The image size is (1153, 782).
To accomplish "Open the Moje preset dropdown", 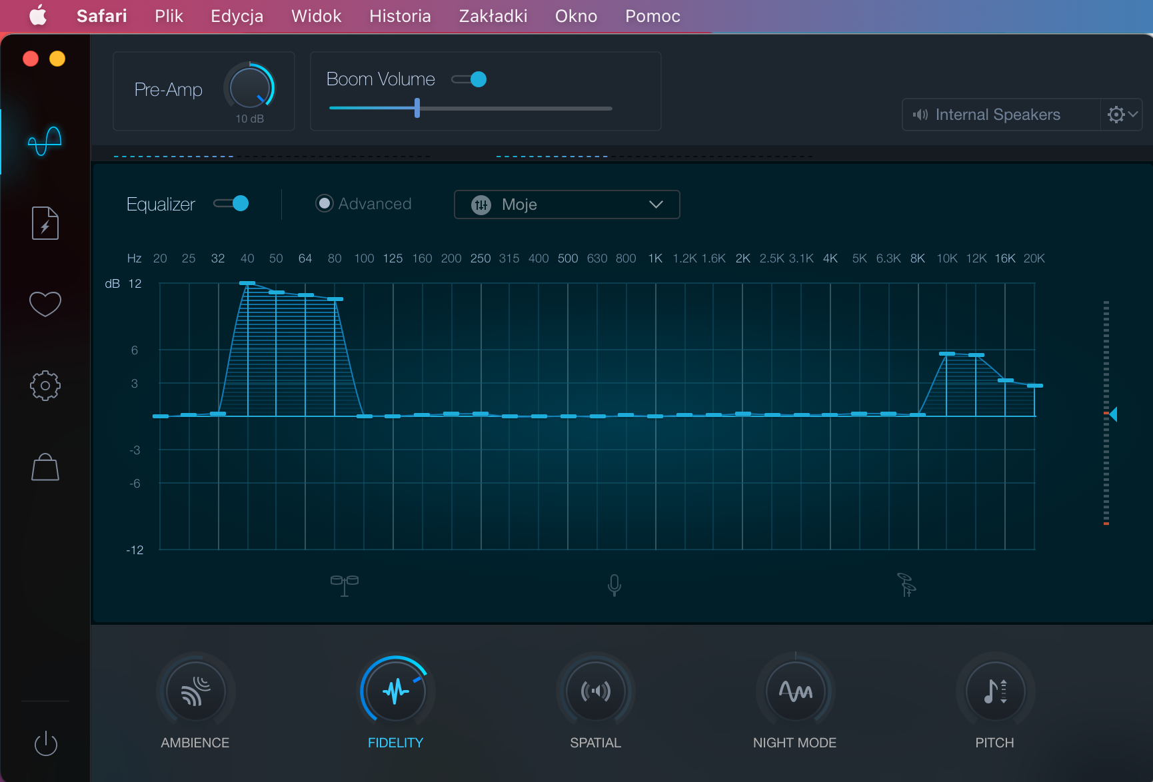I will (x=567, y=204).
